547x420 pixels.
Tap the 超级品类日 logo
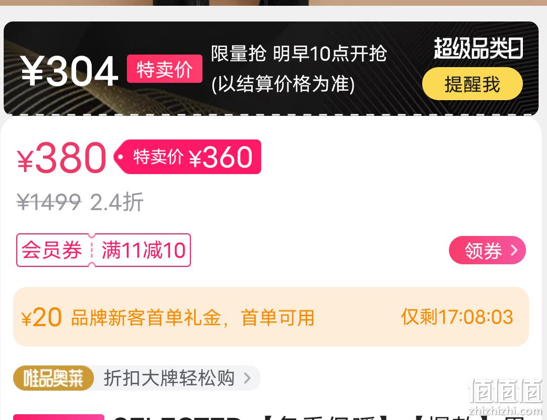478,48
